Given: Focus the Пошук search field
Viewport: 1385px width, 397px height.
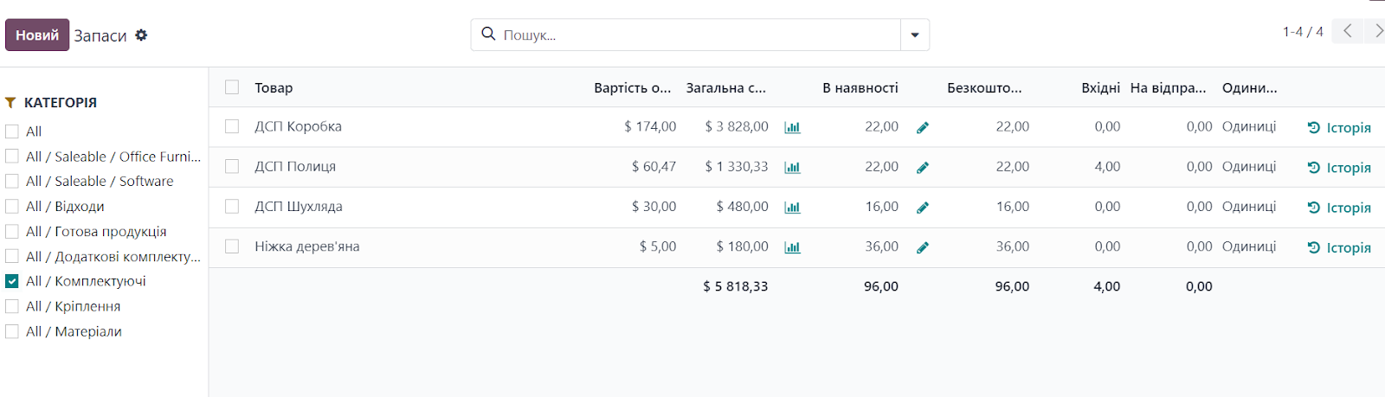Looking at the screenshot, I should (x=699, y=35).
